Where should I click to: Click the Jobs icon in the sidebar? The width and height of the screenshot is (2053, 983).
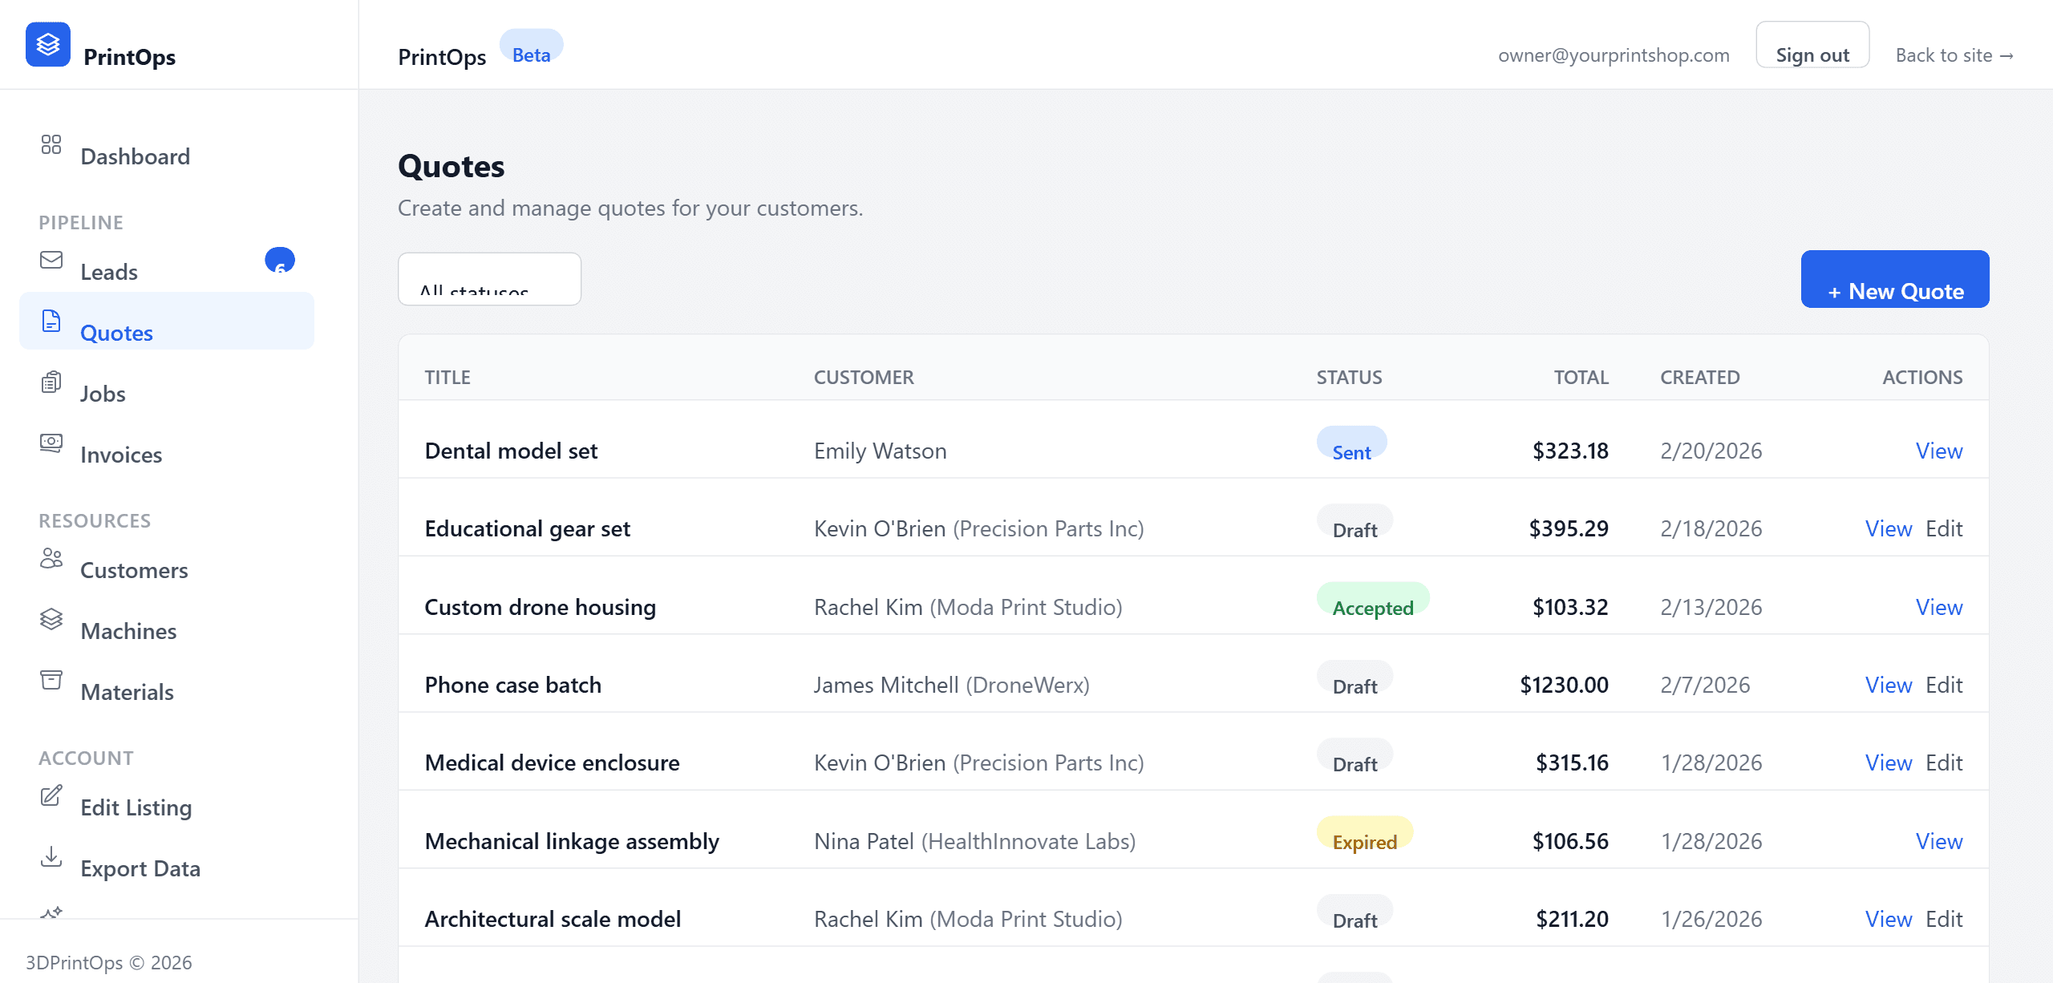tap(51, 382)
